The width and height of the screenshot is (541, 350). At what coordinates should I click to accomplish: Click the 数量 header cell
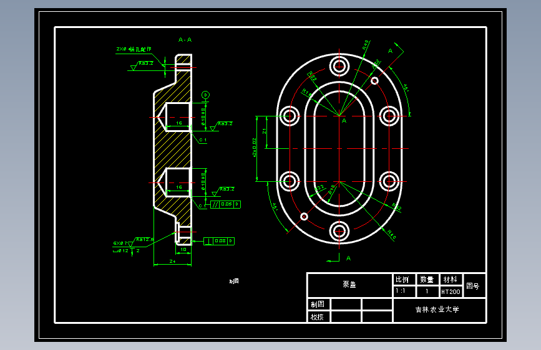(x=427, y=280)
